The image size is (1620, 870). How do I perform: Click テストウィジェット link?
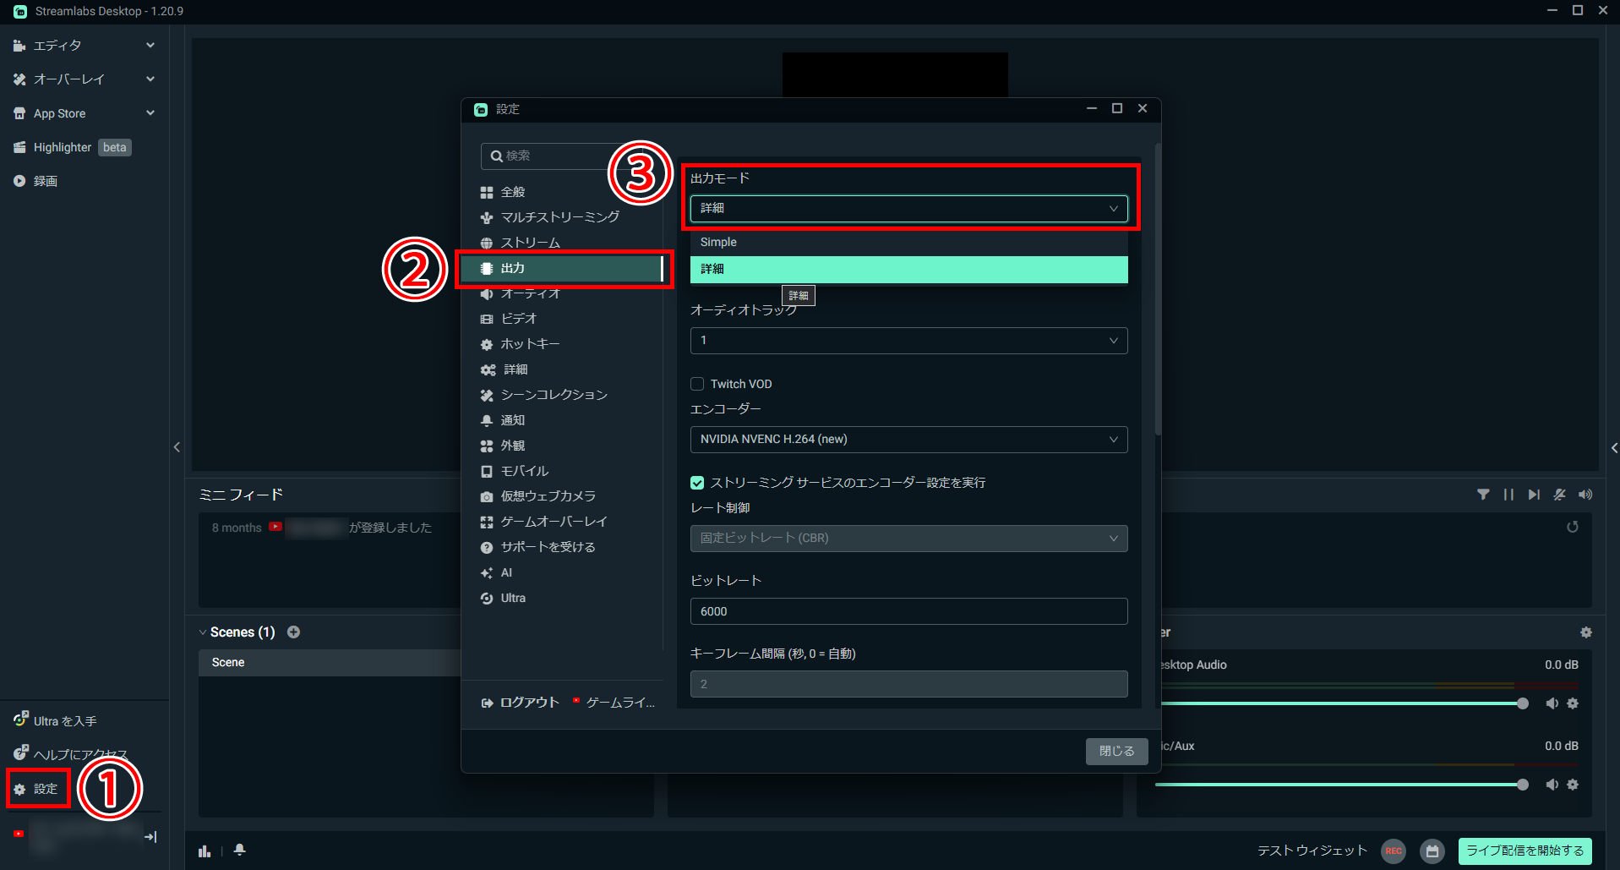pos(1312,851)
